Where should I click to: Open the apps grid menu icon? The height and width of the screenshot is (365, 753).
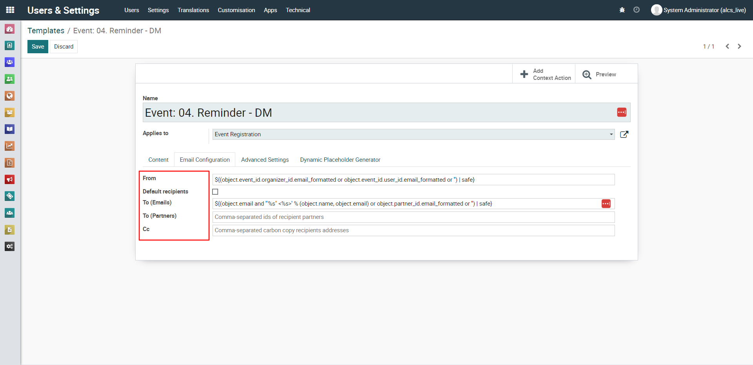(x=10, y=10)
